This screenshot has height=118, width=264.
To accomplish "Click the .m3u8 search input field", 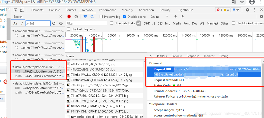I will (38, 23).
